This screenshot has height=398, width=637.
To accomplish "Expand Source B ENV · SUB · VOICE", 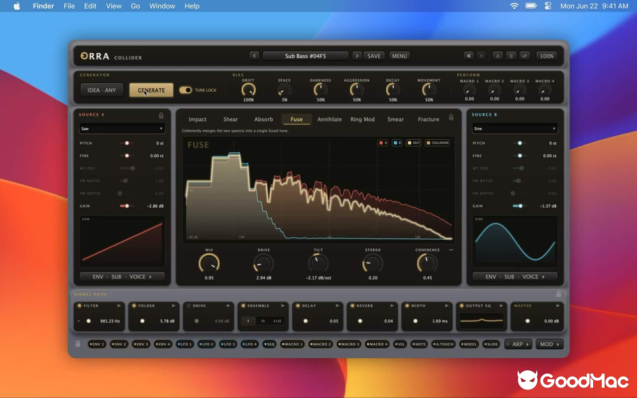I will pyautogui.click(x=515, y=277).
